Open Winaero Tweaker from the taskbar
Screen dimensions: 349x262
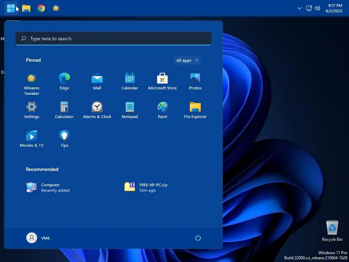(56, 8)
